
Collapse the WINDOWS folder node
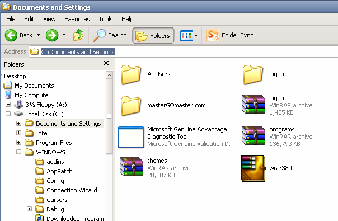pos(19,152)
